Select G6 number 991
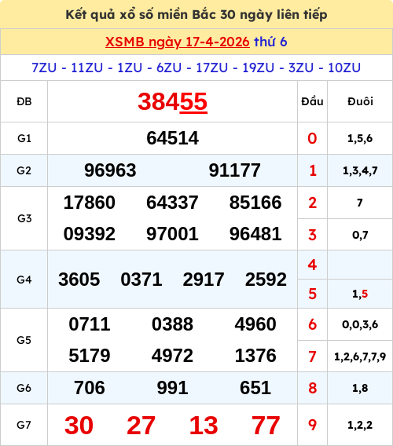 pos(172,388)
